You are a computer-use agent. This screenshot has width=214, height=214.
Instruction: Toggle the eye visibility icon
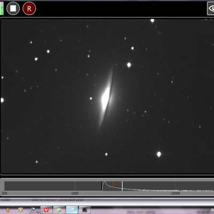(211, 9)
